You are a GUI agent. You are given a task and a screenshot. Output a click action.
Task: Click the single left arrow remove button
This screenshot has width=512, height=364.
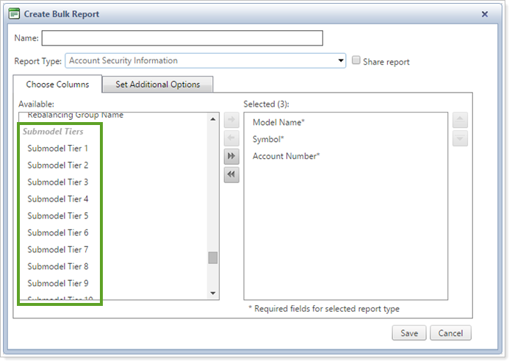click(x=231, y=138)
